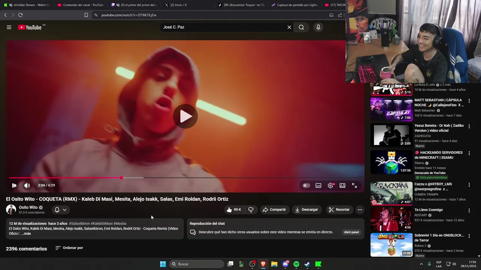Image resolution: width=481 pixels, height=270 pixels.
Task: Click the Recortar clip button
Action: [339, 210]
